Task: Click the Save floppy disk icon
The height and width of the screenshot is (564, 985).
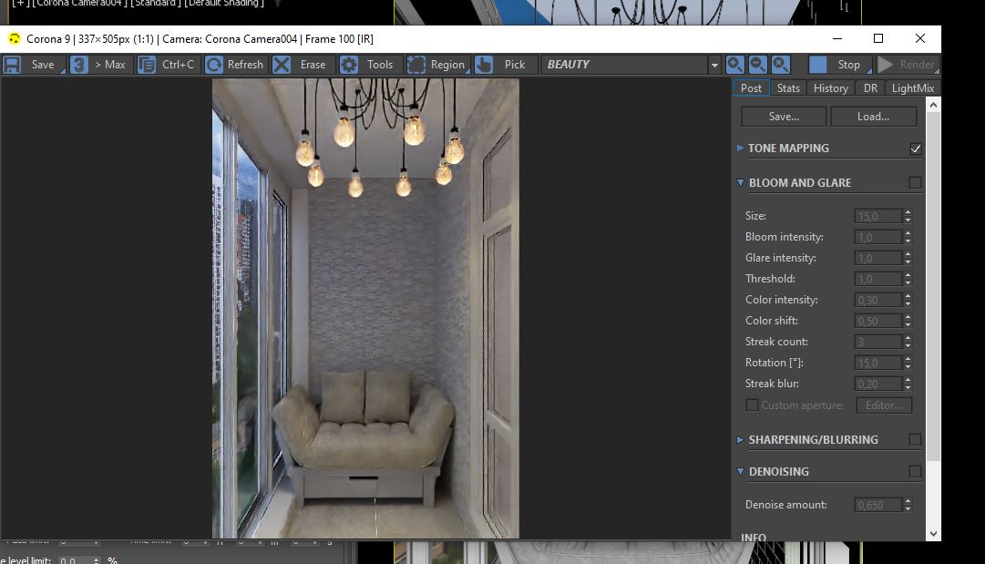Action: tap(13, 65)
